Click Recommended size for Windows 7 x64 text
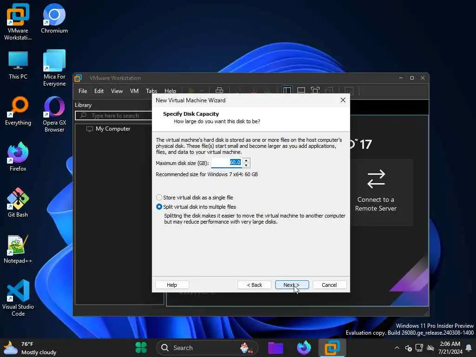The image size is (476, 357). [207, 174]
